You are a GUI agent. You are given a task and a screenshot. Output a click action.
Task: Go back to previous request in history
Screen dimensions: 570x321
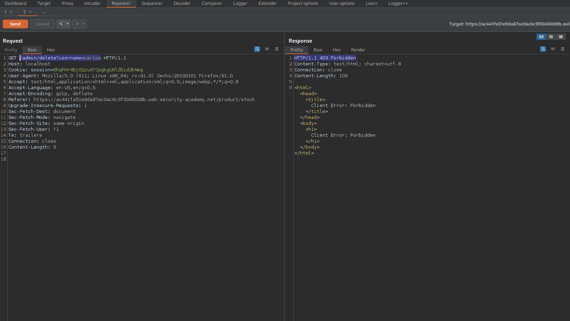point(61,24)
